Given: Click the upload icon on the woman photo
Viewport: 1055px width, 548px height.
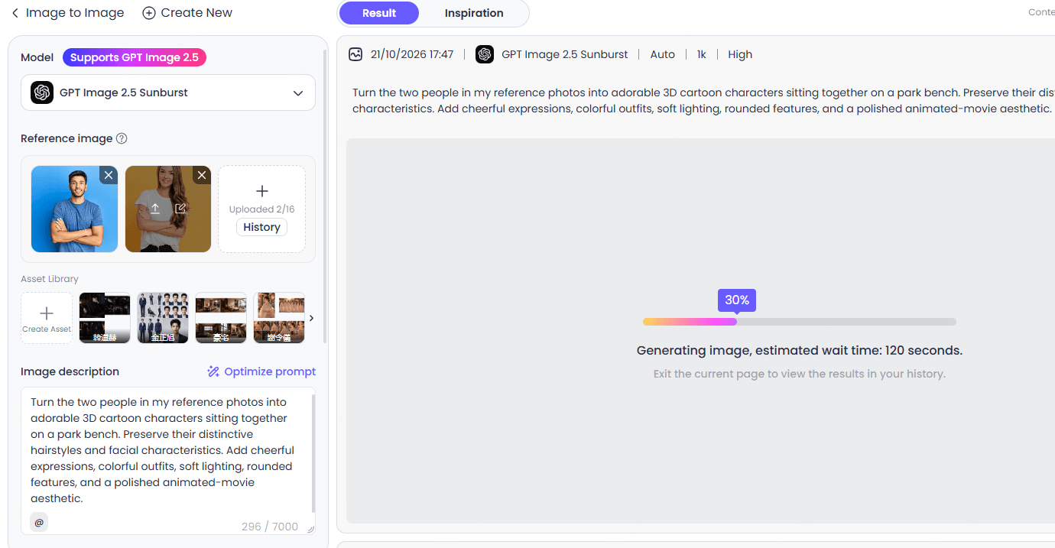Looking at the screenshot, I should (155, 209).
